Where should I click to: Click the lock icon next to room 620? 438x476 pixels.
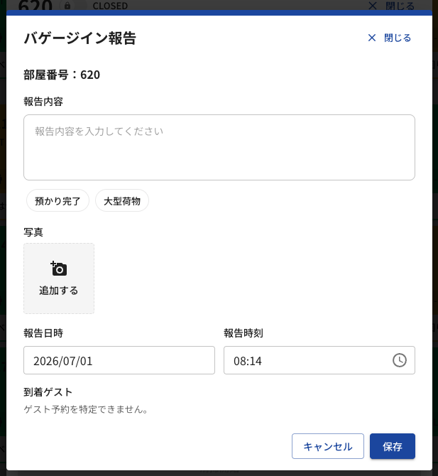pos(67,6)
